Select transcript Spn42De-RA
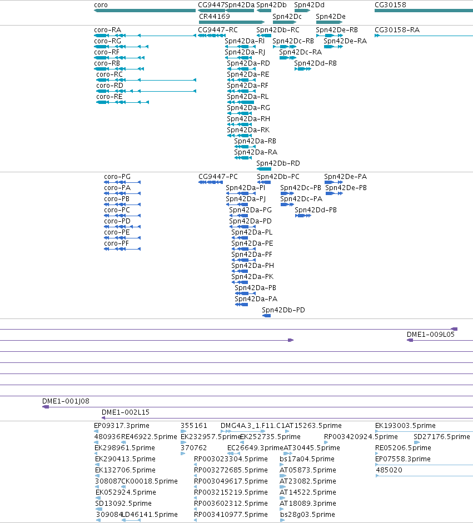473x523 pixels. click(x=333, y=47)
